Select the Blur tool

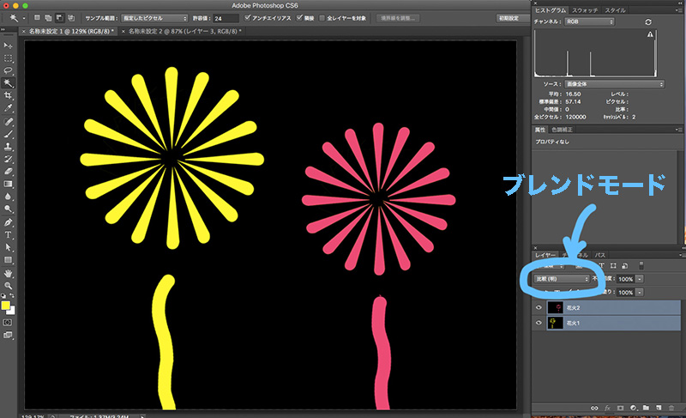9,197
